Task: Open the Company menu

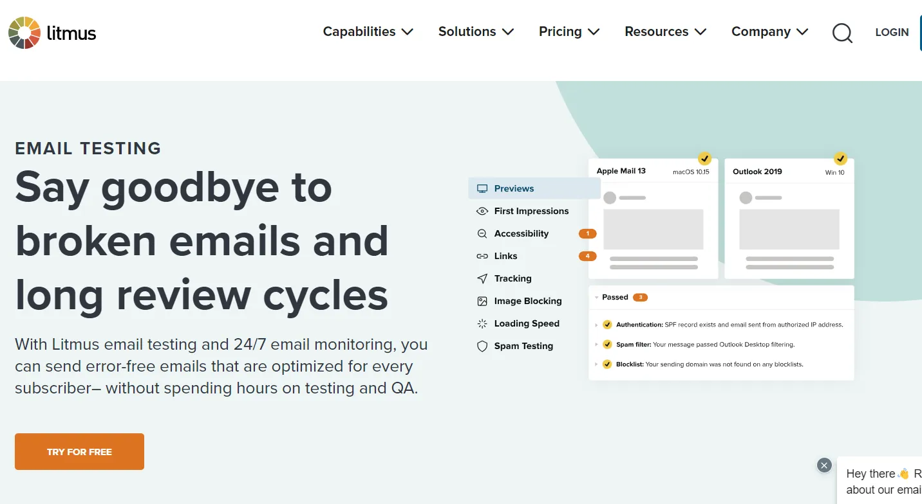Action: tap(770, 32)
